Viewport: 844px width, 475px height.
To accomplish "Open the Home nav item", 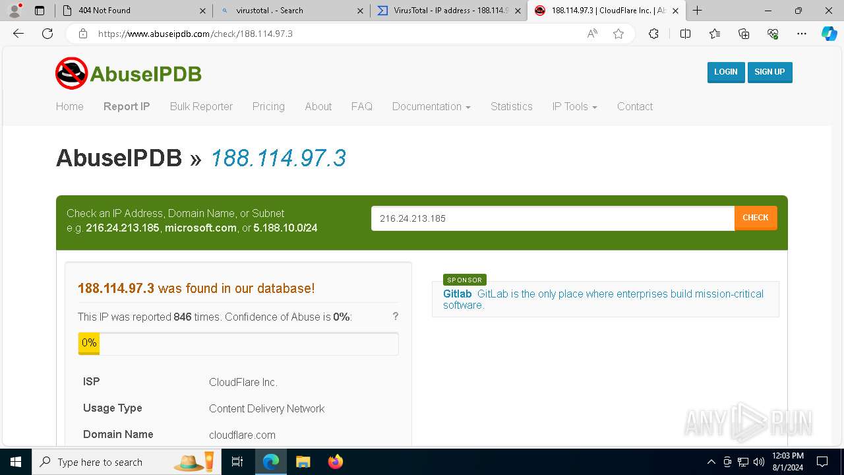I will [x=69, y=106].
